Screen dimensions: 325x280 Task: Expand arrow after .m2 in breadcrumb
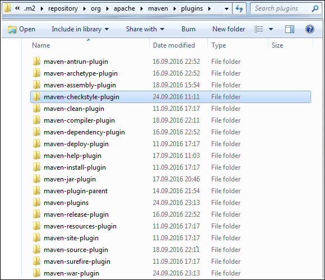(42, 9)
